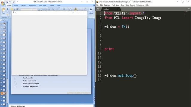Viewport: 191px width, 107px height.
Task: Click 'ImageTk, Image' on line 2
Action: point(148,18)
